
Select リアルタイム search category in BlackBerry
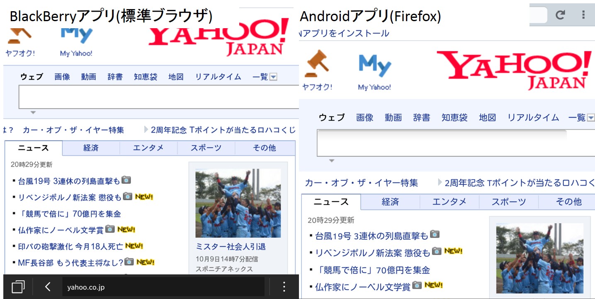[218, 77]
